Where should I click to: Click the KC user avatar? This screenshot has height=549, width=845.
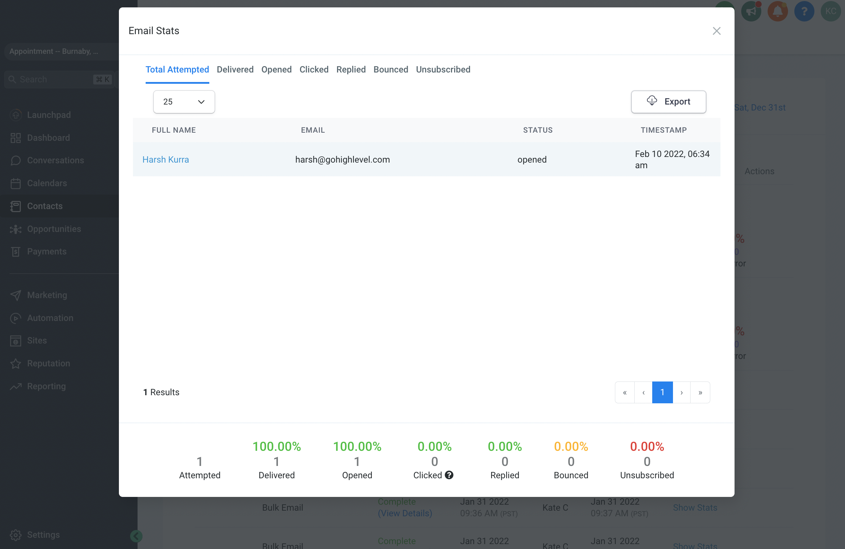(830, 11)
